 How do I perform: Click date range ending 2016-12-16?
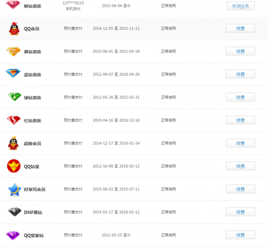(x=116, y=120)
